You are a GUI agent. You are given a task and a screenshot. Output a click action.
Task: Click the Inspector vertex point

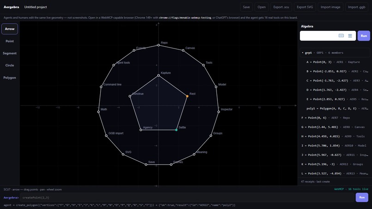(x=218, y=112)
